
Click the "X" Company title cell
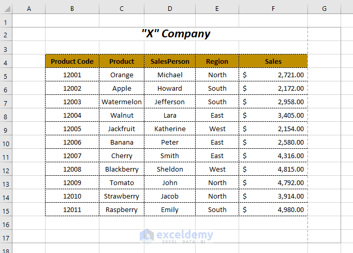(176, 34)
